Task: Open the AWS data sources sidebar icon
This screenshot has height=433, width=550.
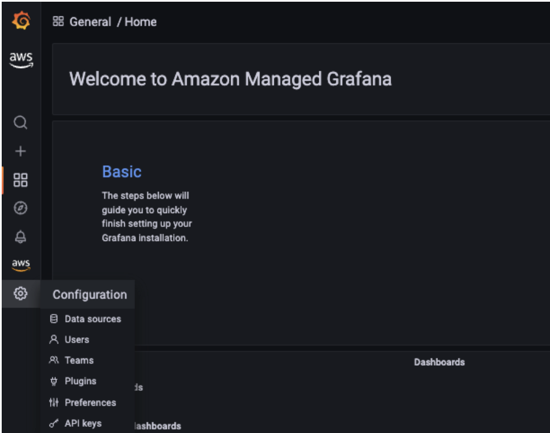Action: (x=21, y=265)
